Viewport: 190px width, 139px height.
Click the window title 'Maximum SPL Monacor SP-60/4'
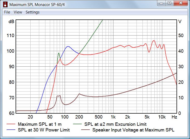click(37, 5)
